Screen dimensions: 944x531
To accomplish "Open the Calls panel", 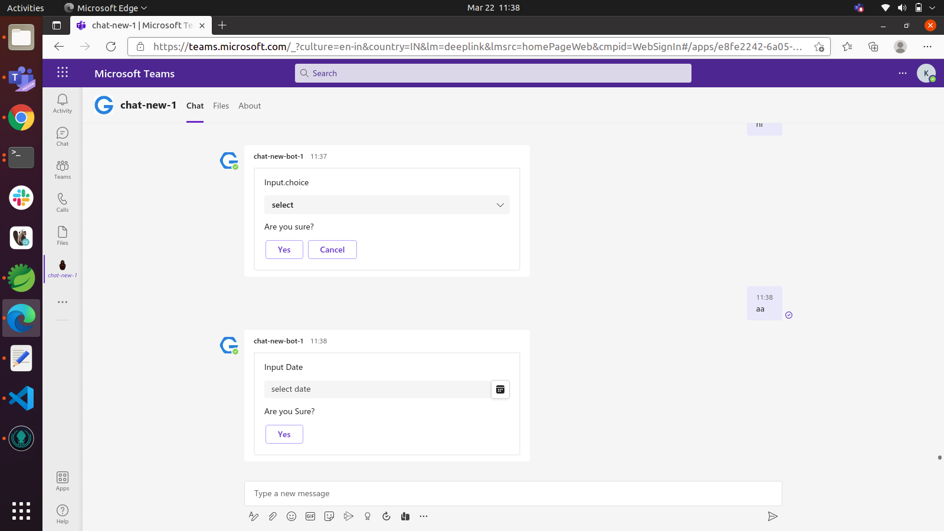I will (x=62, y=202).
